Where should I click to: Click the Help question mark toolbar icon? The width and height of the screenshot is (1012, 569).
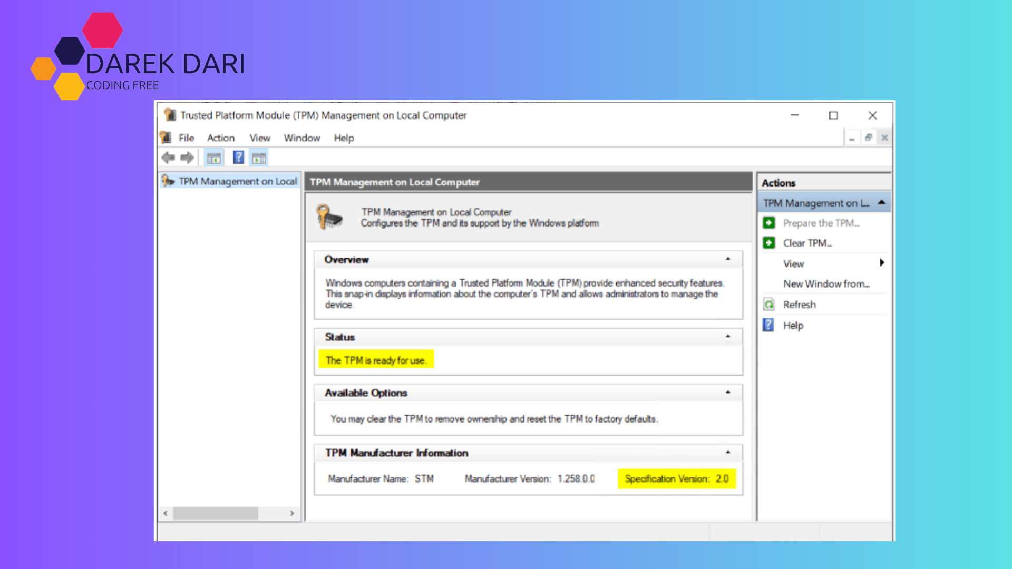[x=238, y=157]
